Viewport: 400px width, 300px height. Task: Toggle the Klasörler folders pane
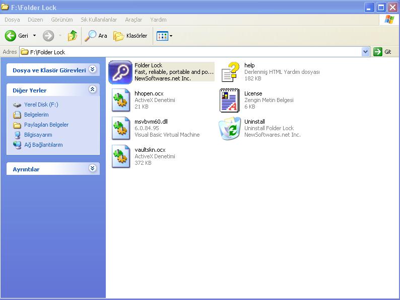click(130, 36)
